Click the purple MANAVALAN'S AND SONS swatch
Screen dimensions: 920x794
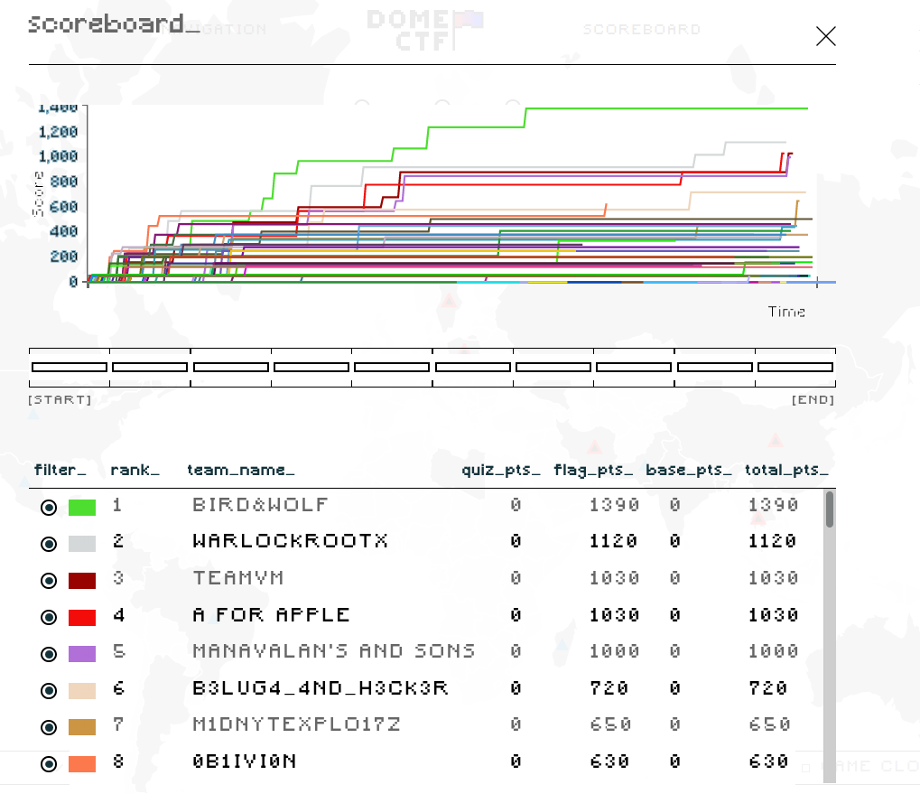[82, 654]
